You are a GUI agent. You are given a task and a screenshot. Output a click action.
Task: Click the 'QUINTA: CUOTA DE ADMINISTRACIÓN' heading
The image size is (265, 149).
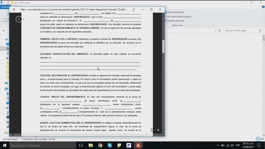point(60,123)
